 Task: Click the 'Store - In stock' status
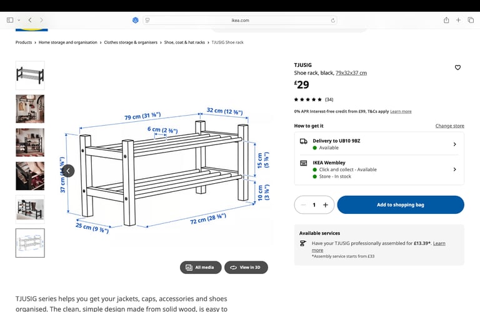pyautogui.click(x=335, y=176)
